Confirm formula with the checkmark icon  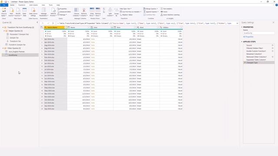pos(48,23)
